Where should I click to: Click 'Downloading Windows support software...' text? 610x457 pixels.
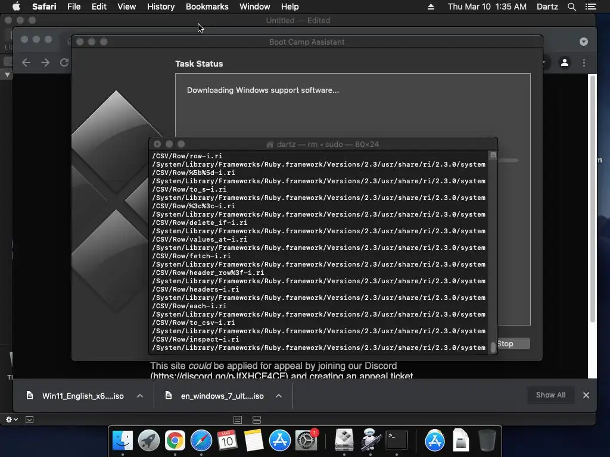pos(263,90)
